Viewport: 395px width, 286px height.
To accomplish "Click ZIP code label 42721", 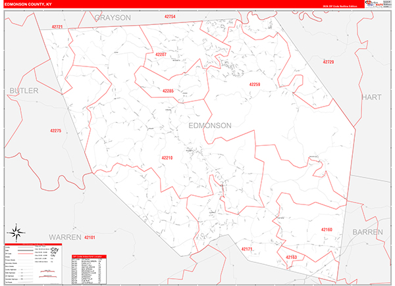I will tap(57, 27).
